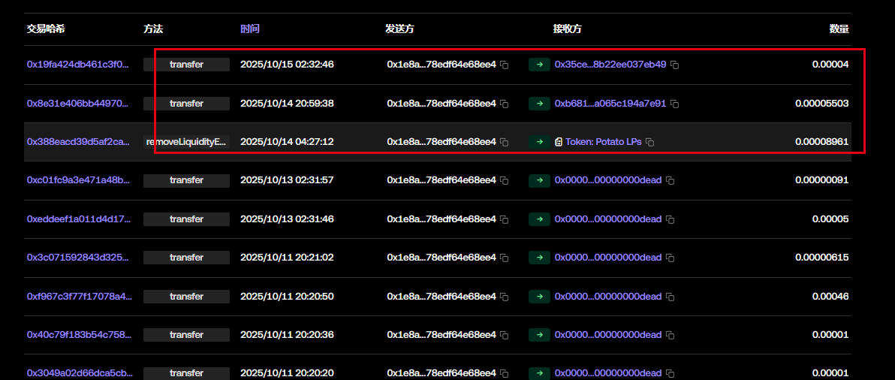
Task: Click the 交易哈希 column header
Action: pyautogui.click(x=46, y=29)
